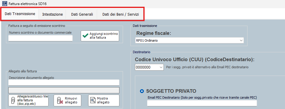Open the Dati Generali tab

click(82, 14)
